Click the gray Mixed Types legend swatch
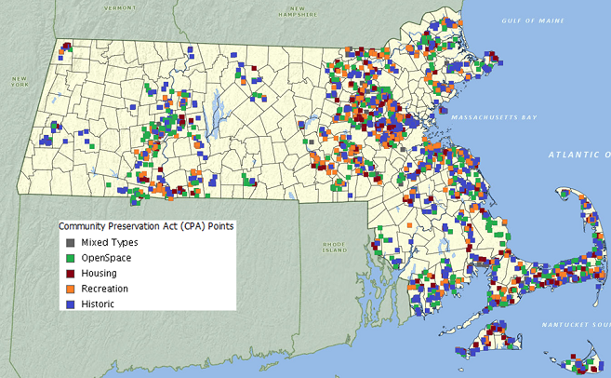 (x=70, y=242)
